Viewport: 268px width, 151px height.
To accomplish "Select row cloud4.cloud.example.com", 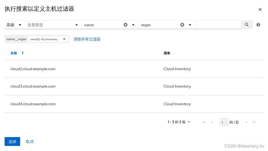I will click(134, 104).
